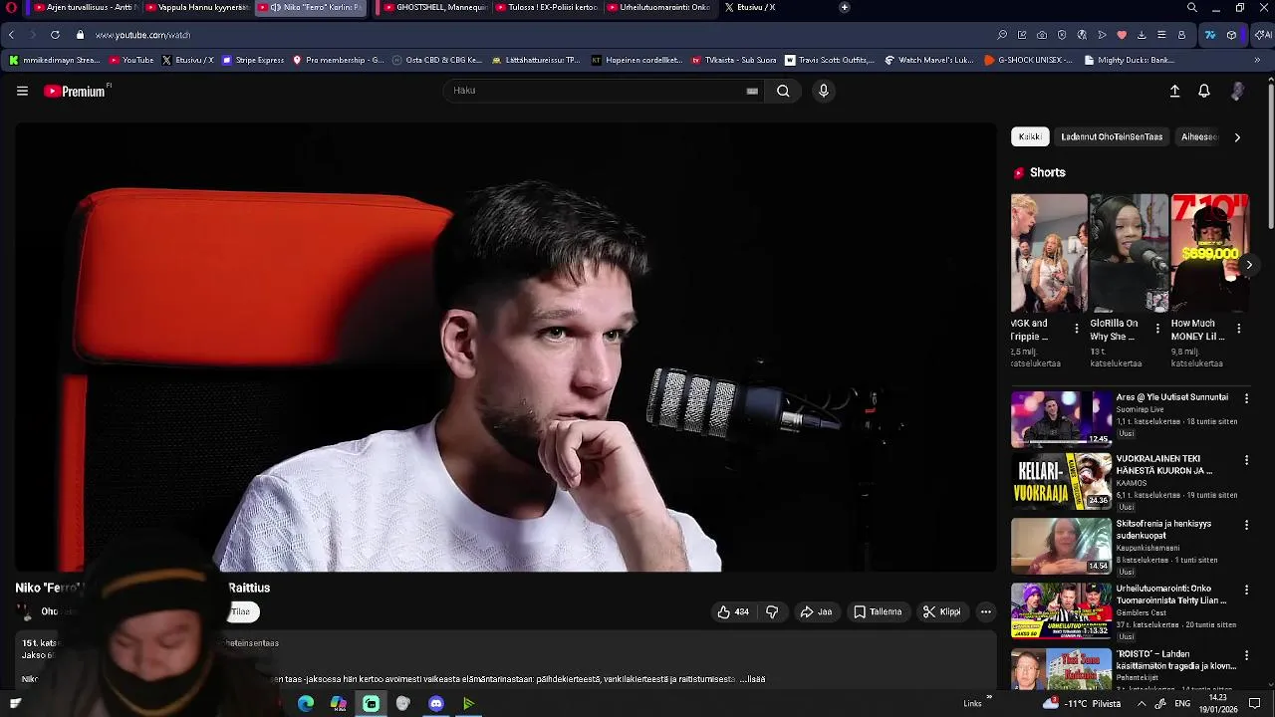The image size is (1275, 717).
Task: Open a new browser tab plus button
Action: (844, 7)
